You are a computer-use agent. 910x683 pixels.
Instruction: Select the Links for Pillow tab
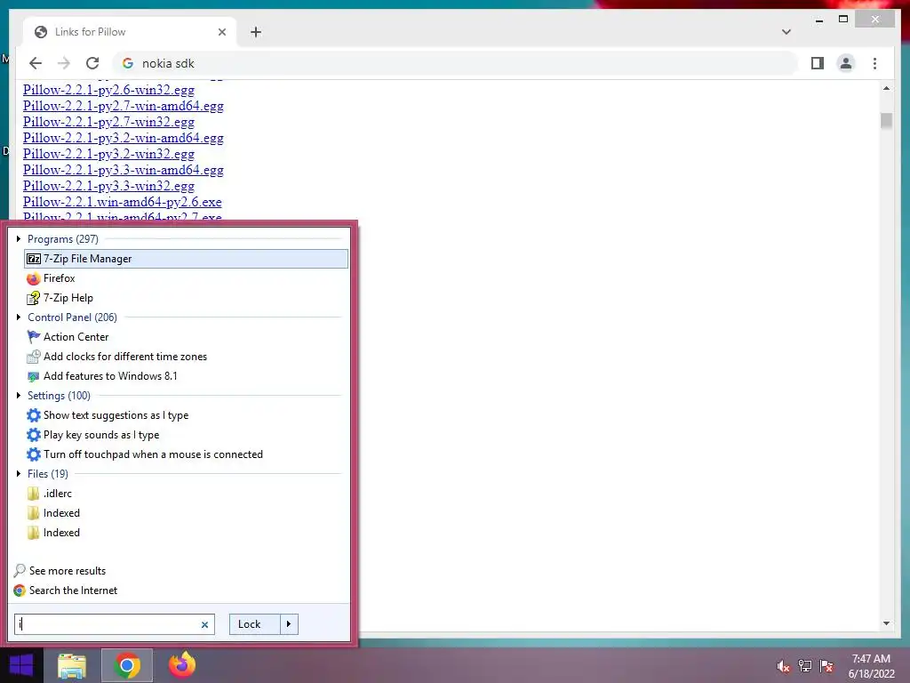point(130,32)
